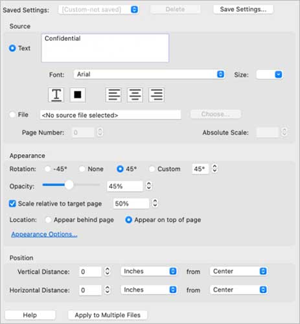Open Horizontal Distance from Center dropdown
This screenshot has width=300, height=324.
(238, 290)
